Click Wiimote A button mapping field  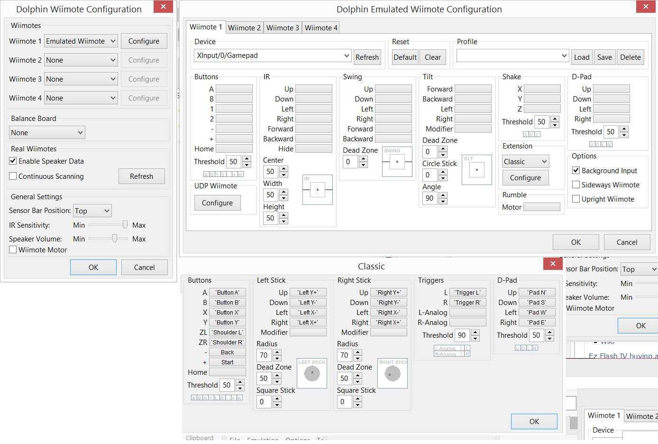coord(234,89)
